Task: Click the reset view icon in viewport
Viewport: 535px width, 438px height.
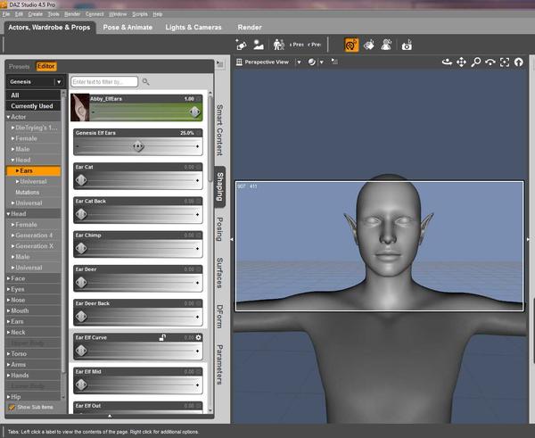Action: 519,62
